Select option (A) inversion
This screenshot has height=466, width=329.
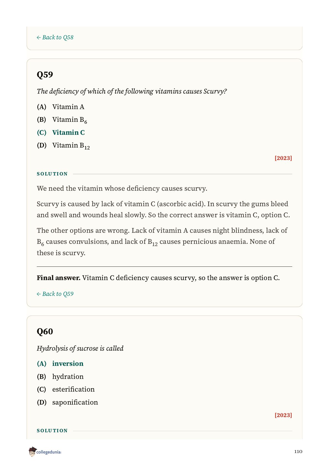60,364
